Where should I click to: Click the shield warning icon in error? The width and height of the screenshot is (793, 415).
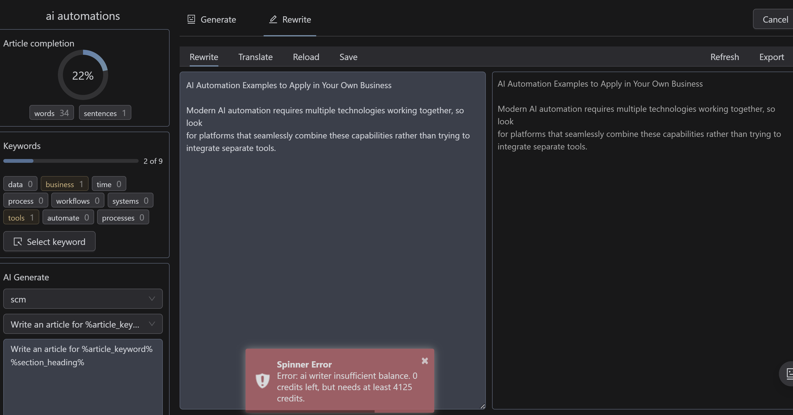262,381
